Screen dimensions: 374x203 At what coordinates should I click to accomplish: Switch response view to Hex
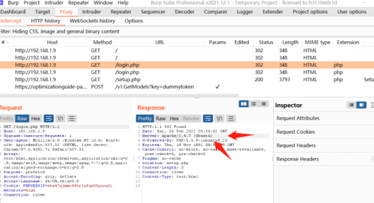(174, 119)
